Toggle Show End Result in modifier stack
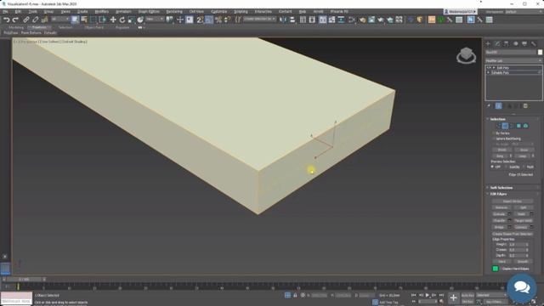This screenshot has width=544, height=306. (x=499, y=105)
